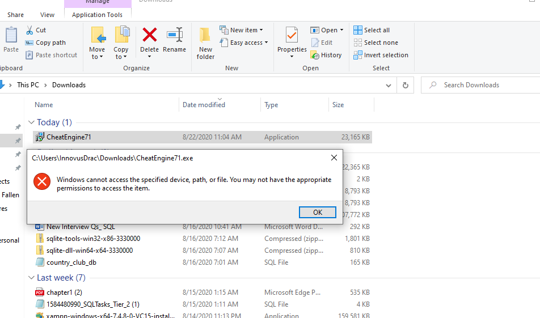Click the Select all icon

point(358,30)
